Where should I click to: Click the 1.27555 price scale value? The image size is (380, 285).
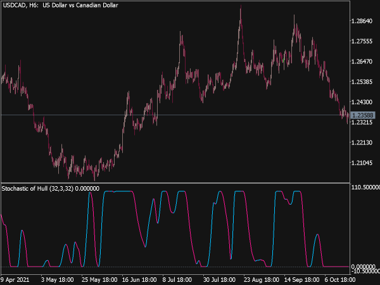(362, 41)
